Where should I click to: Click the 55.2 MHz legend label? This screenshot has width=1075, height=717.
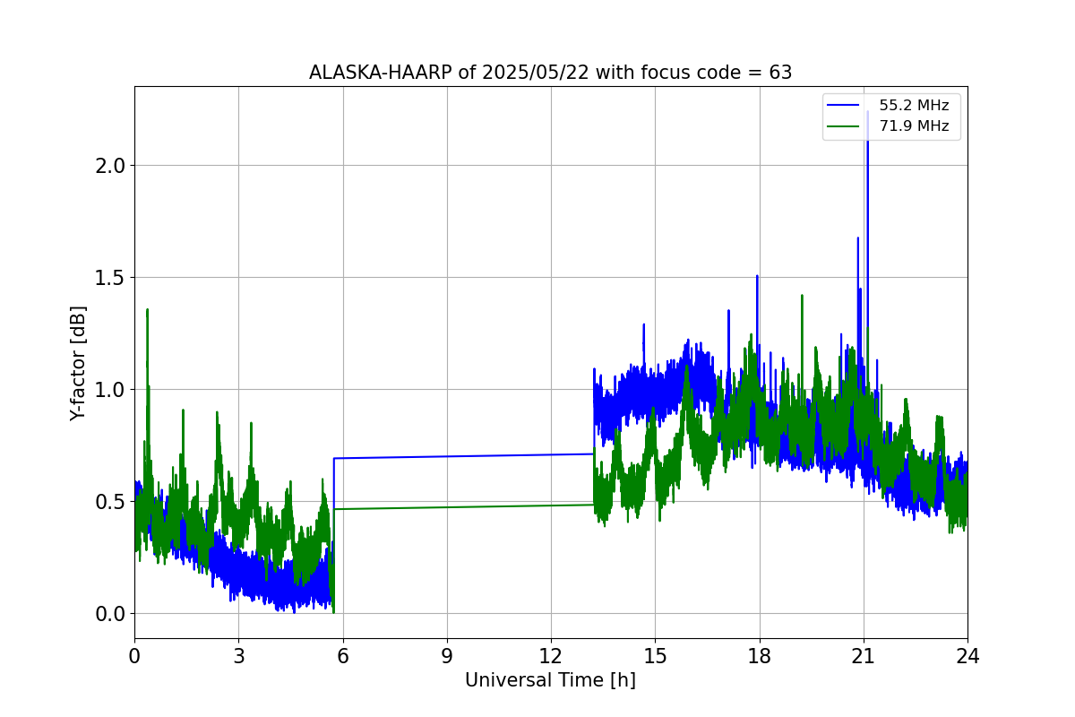tap(914, 106)
